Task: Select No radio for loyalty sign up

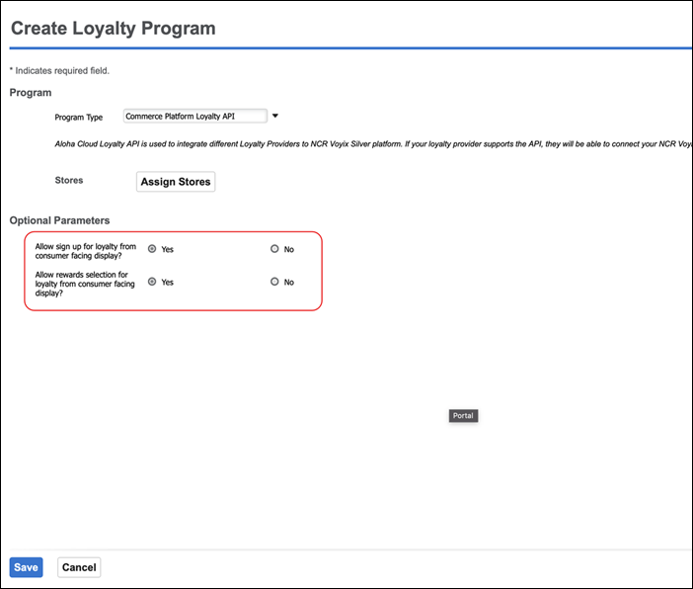Action: pos(275,249)
